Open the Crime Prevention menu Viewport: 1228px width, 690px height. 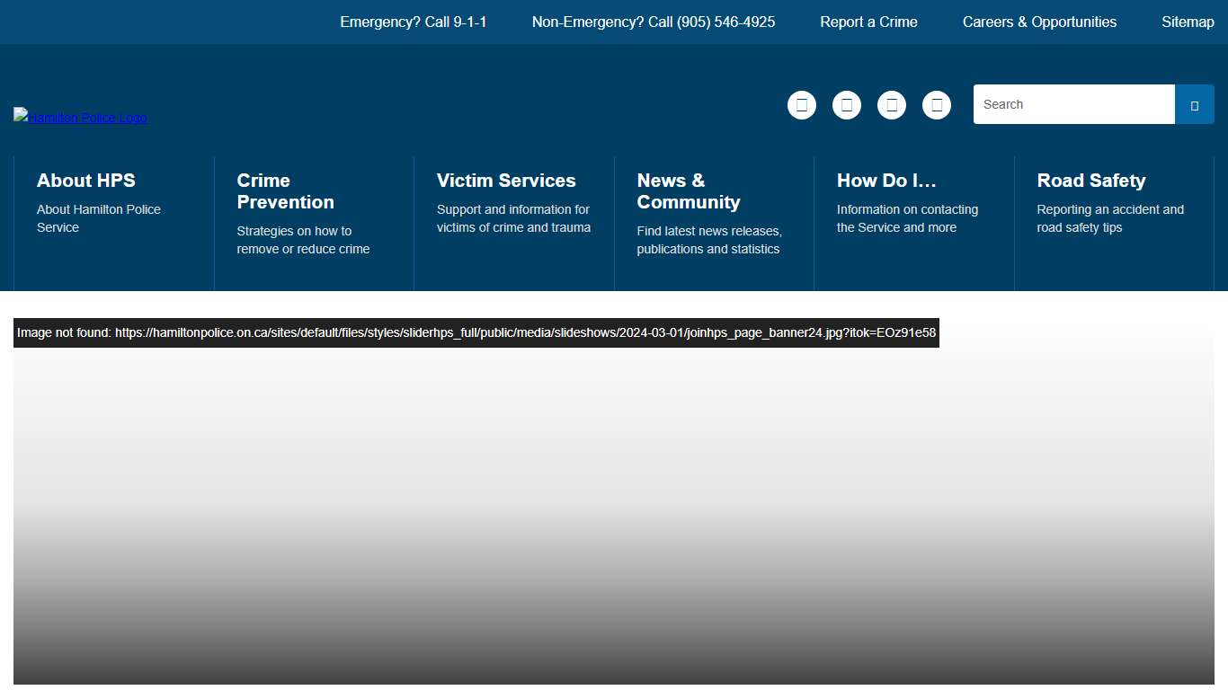[x=285, y=191]
